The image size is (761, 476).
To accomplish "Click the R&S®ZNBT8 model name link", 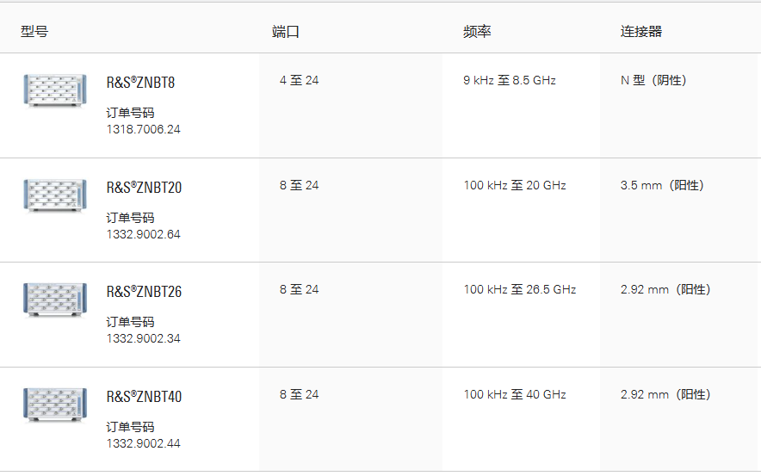I will coord(140,83).
